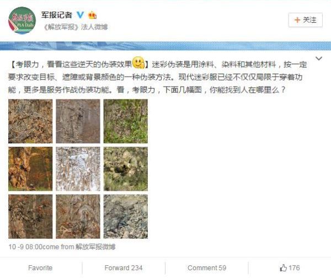Follow the account with 关注 button
331x278 pixels.
(305, 20)
